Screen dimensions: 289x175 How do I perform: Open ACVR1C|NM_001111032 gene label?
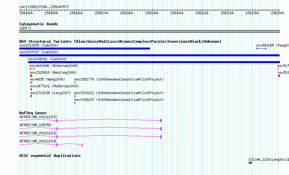click(x=38, y=133)
